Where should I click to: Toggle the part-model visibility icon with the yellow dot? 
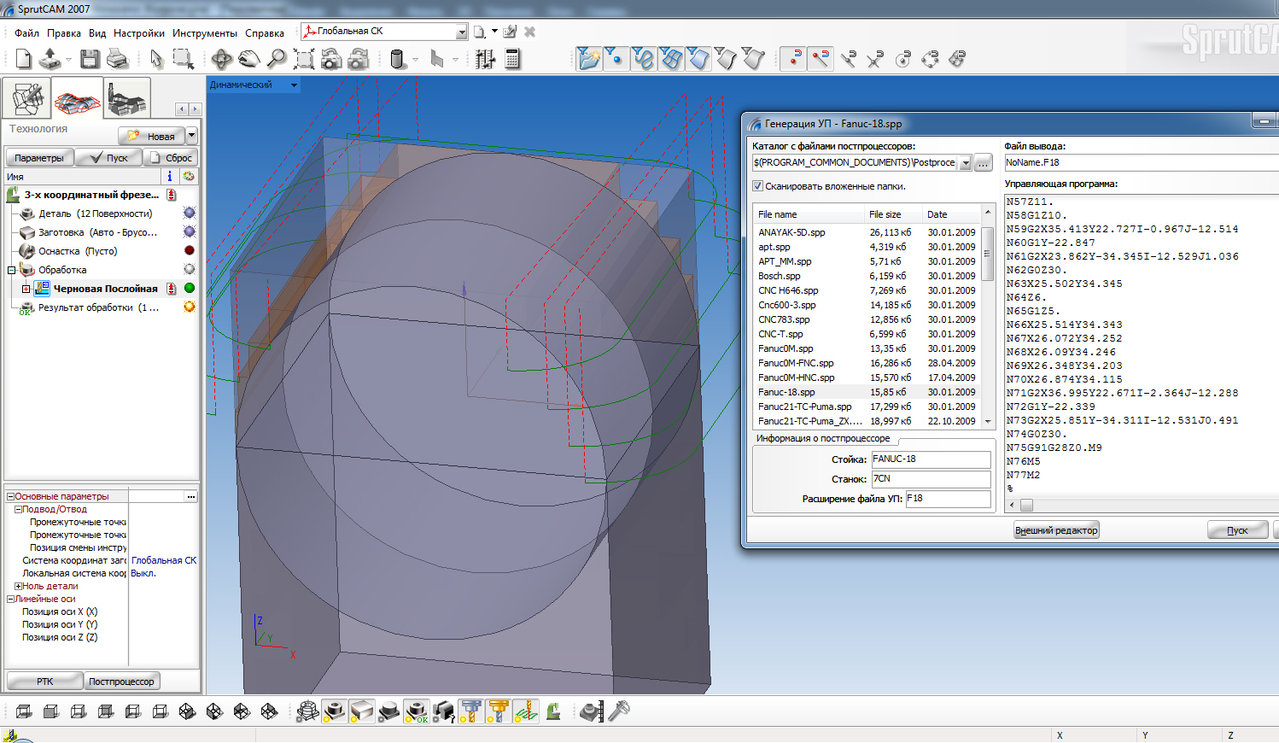click(335, 711)
